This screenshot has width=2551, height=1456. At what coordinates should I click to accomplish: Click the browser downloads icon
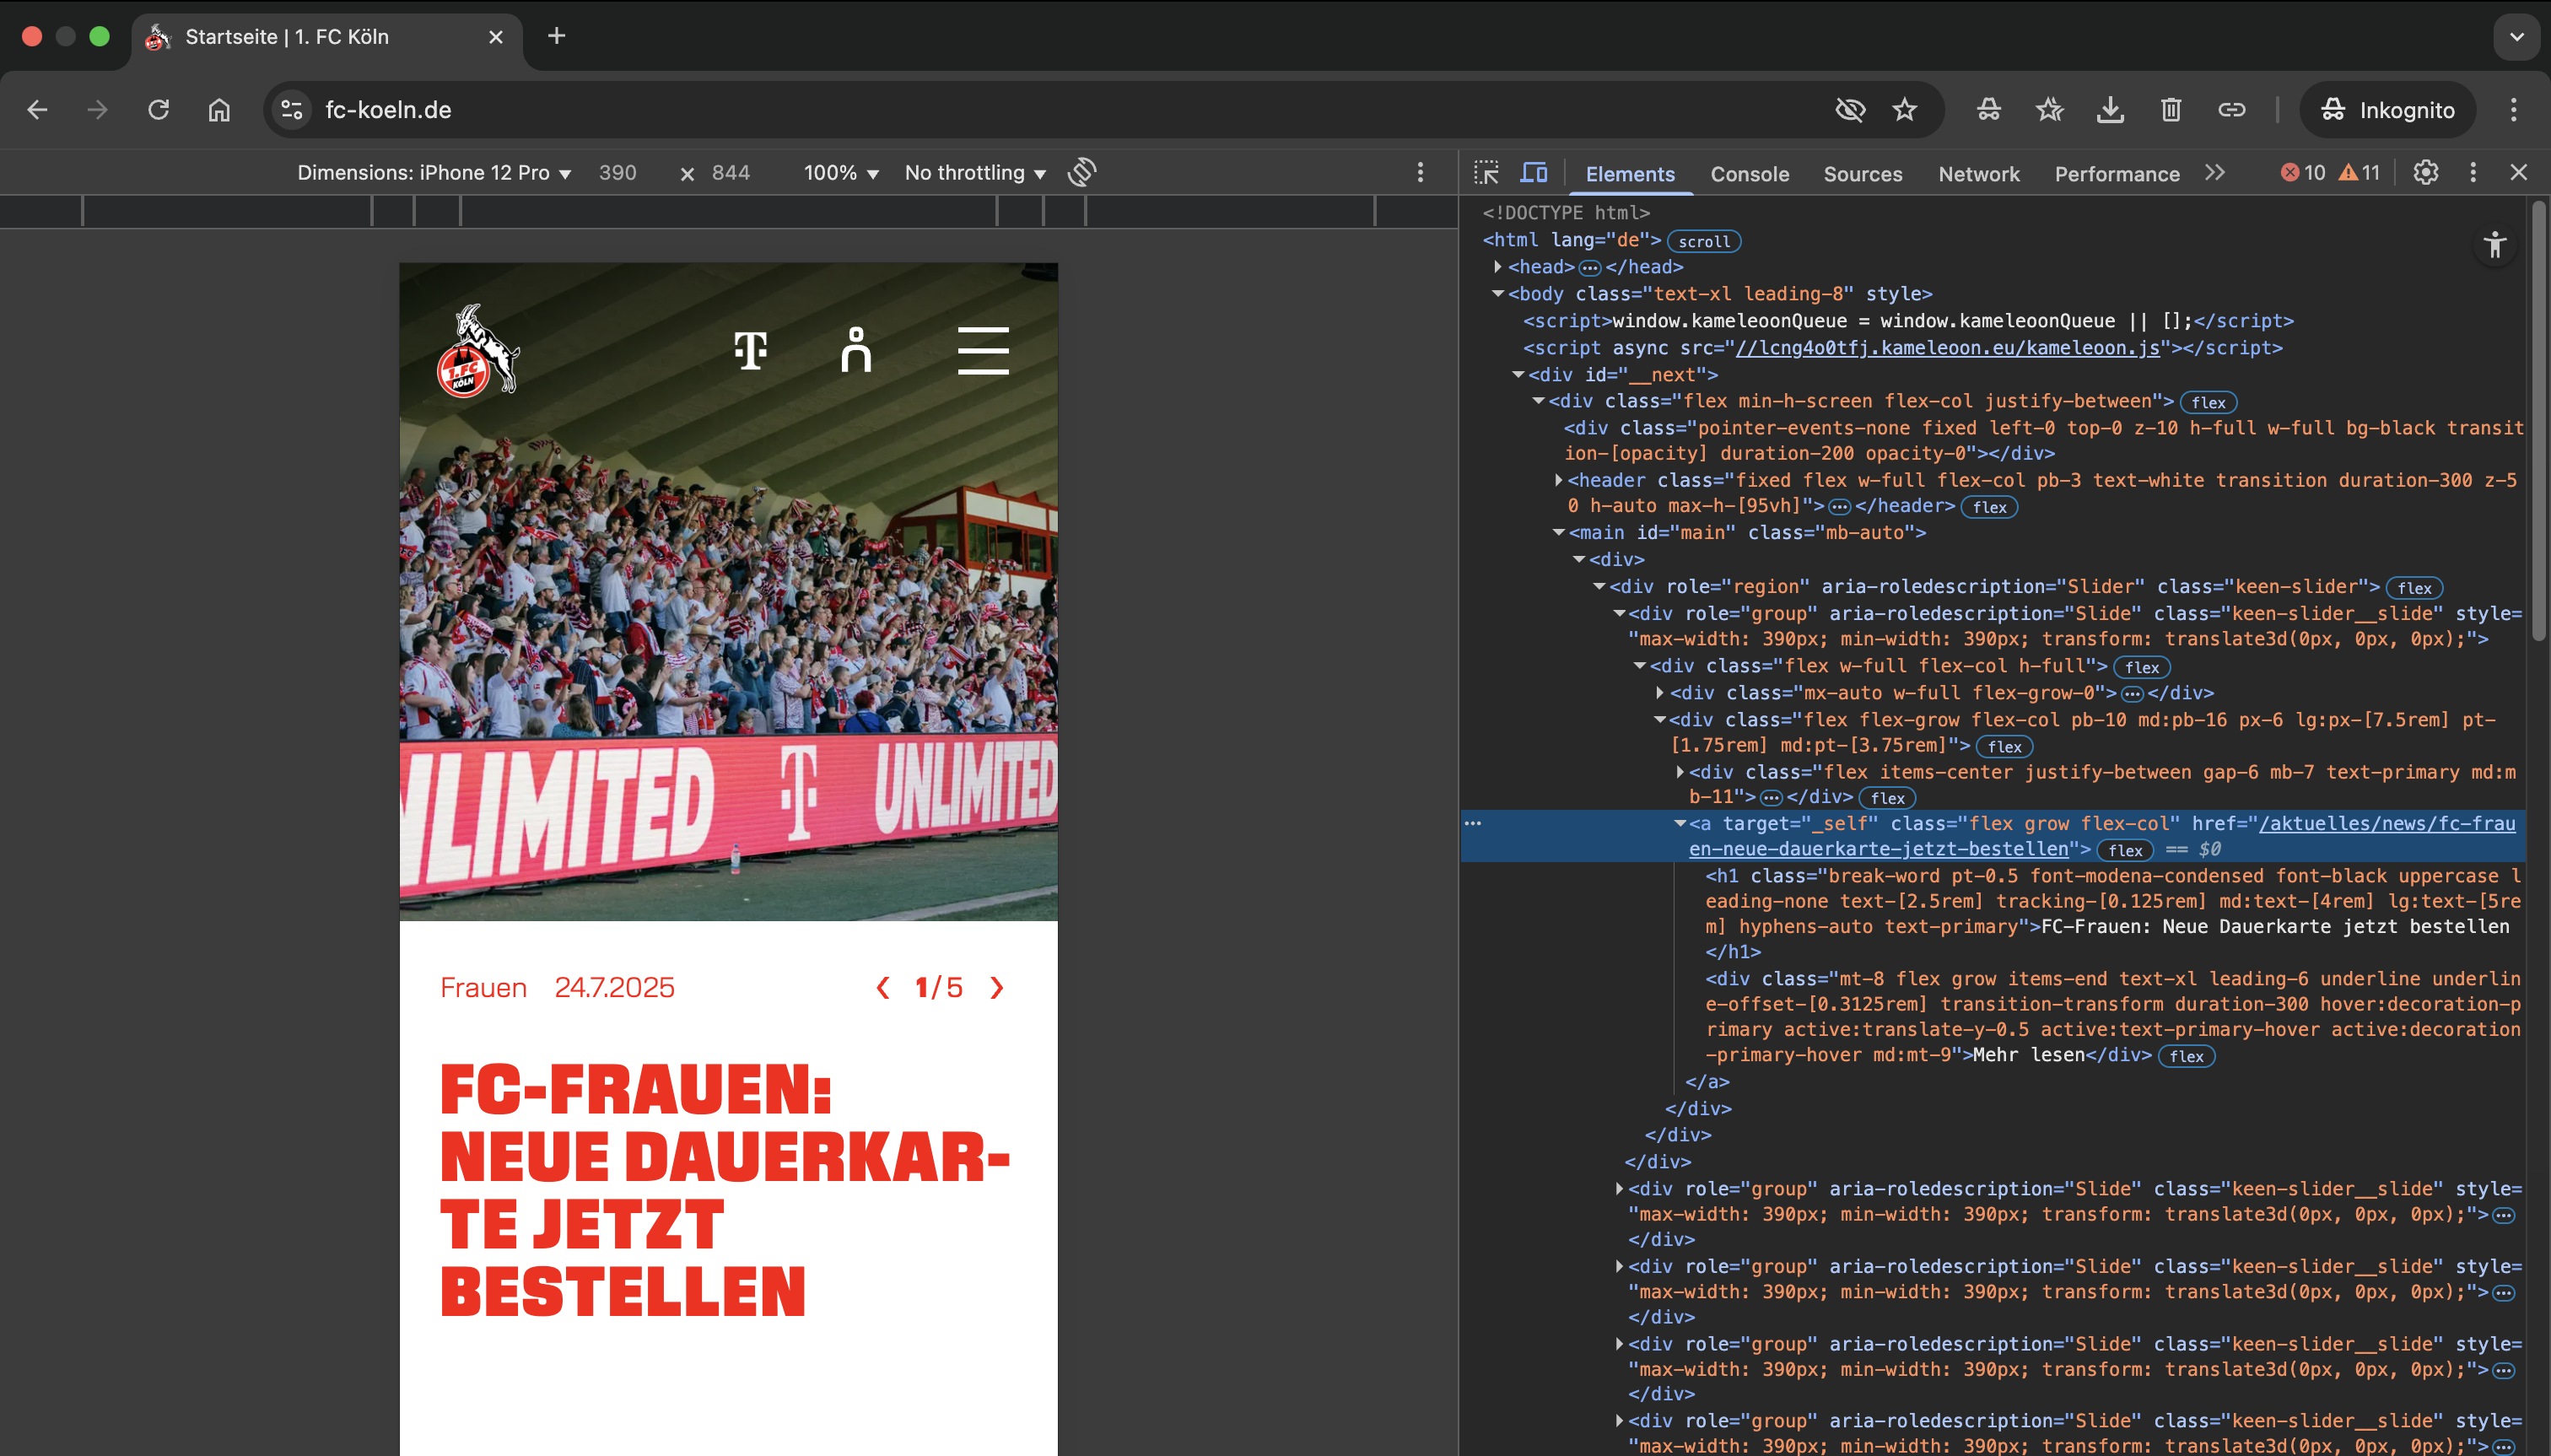pos(2110,110)
